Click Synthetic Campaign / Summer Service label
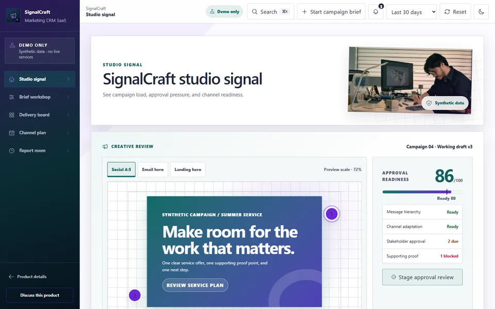Screen dimensions: 495x309 [x=212, y=215]
